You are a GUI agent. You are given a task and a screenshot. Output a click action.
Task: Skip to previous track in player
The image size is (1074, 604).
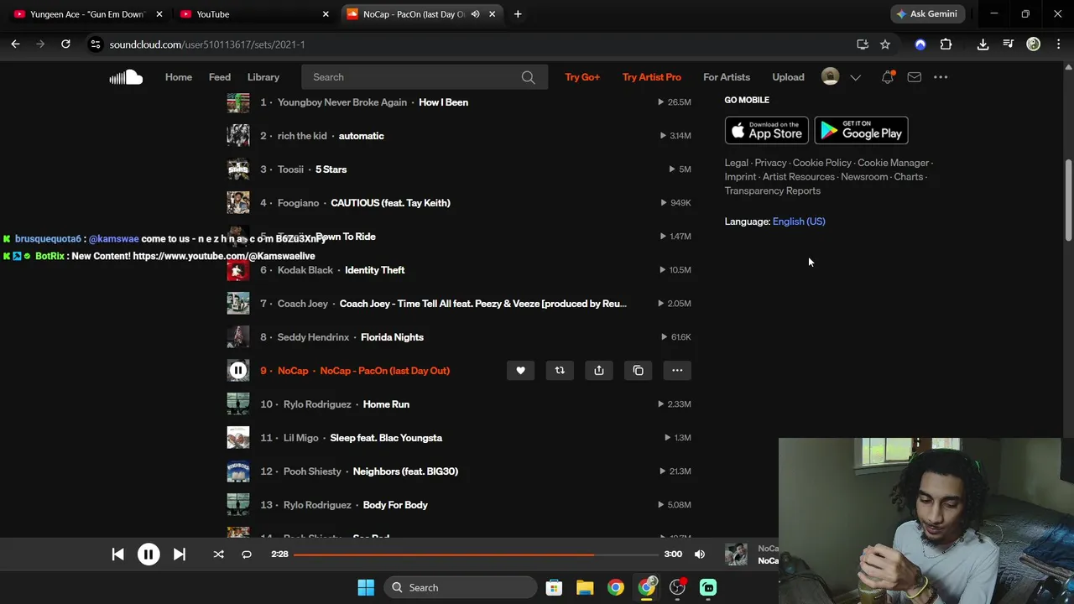point(117,555)
